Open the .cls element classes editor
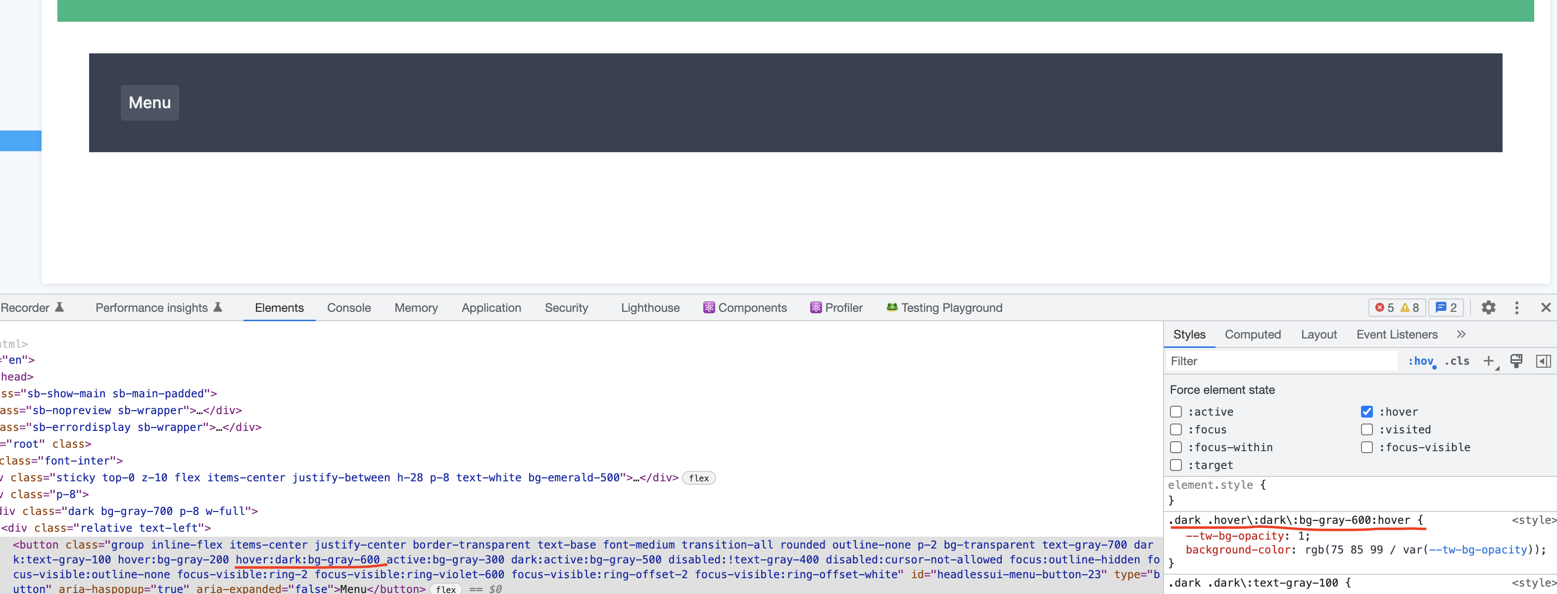The width and height of the screenshot is (1557, 594). [1457, 361]
